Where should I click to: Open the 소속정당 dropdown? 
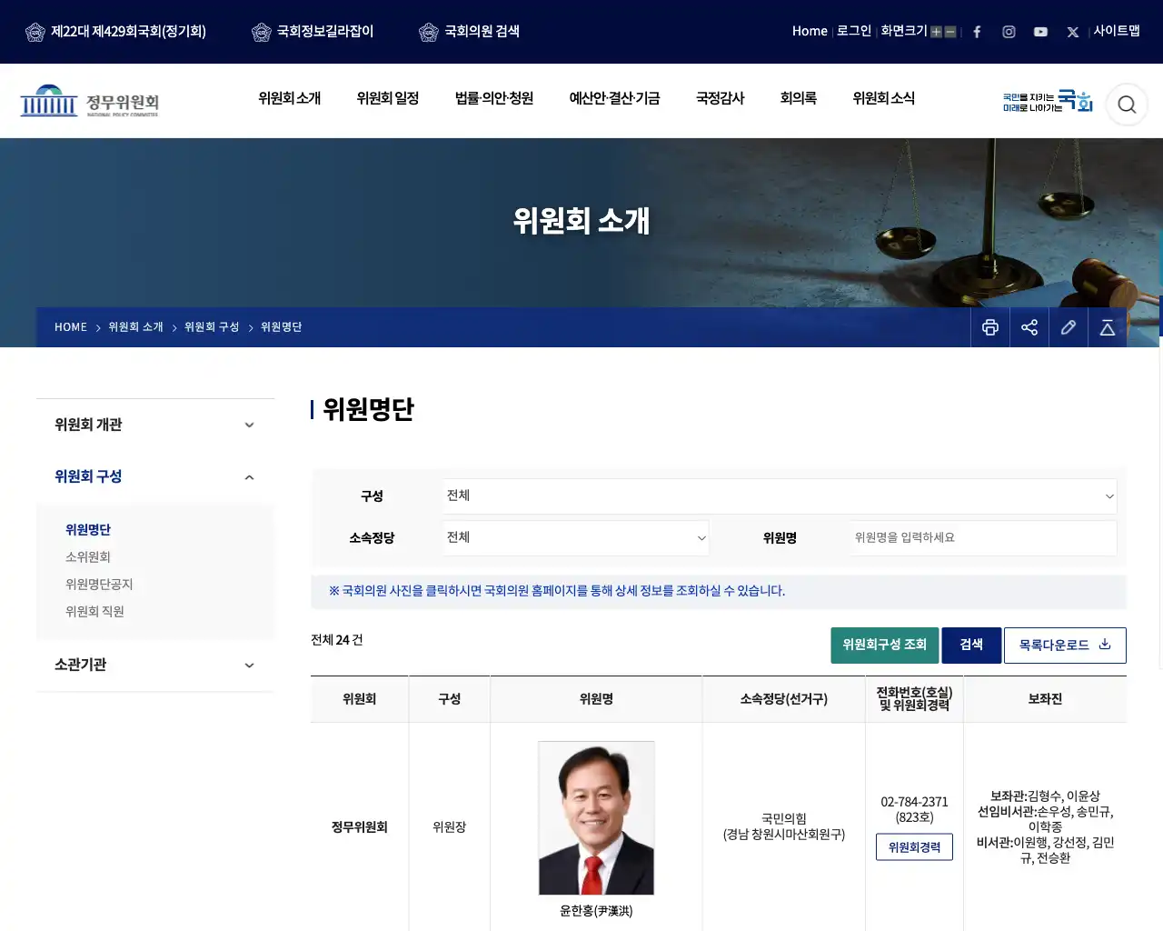[576, 538]
